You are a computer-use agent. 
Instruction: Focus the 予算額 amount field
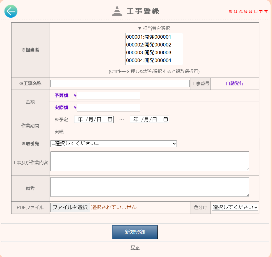[108, 96]
